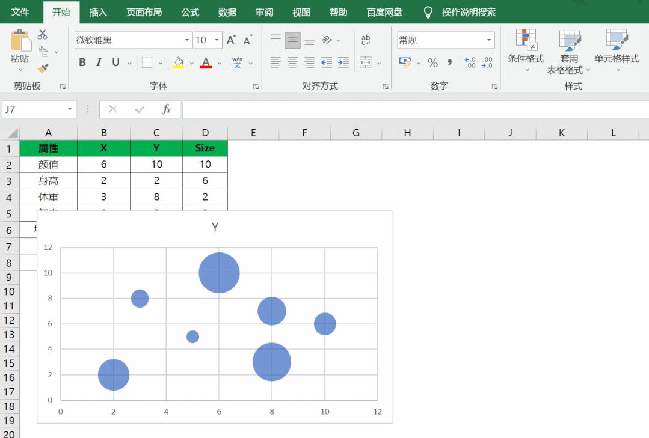The width and height of the screenshot is (649, 438).
Task: Open the 数据 ribbon tab
Action: pyautogui.click(x=228, y=11)
